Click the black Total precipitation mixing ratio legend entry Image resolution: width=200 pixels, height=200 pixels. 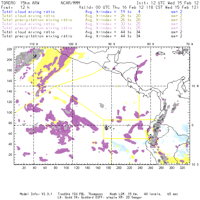(37, 36)
